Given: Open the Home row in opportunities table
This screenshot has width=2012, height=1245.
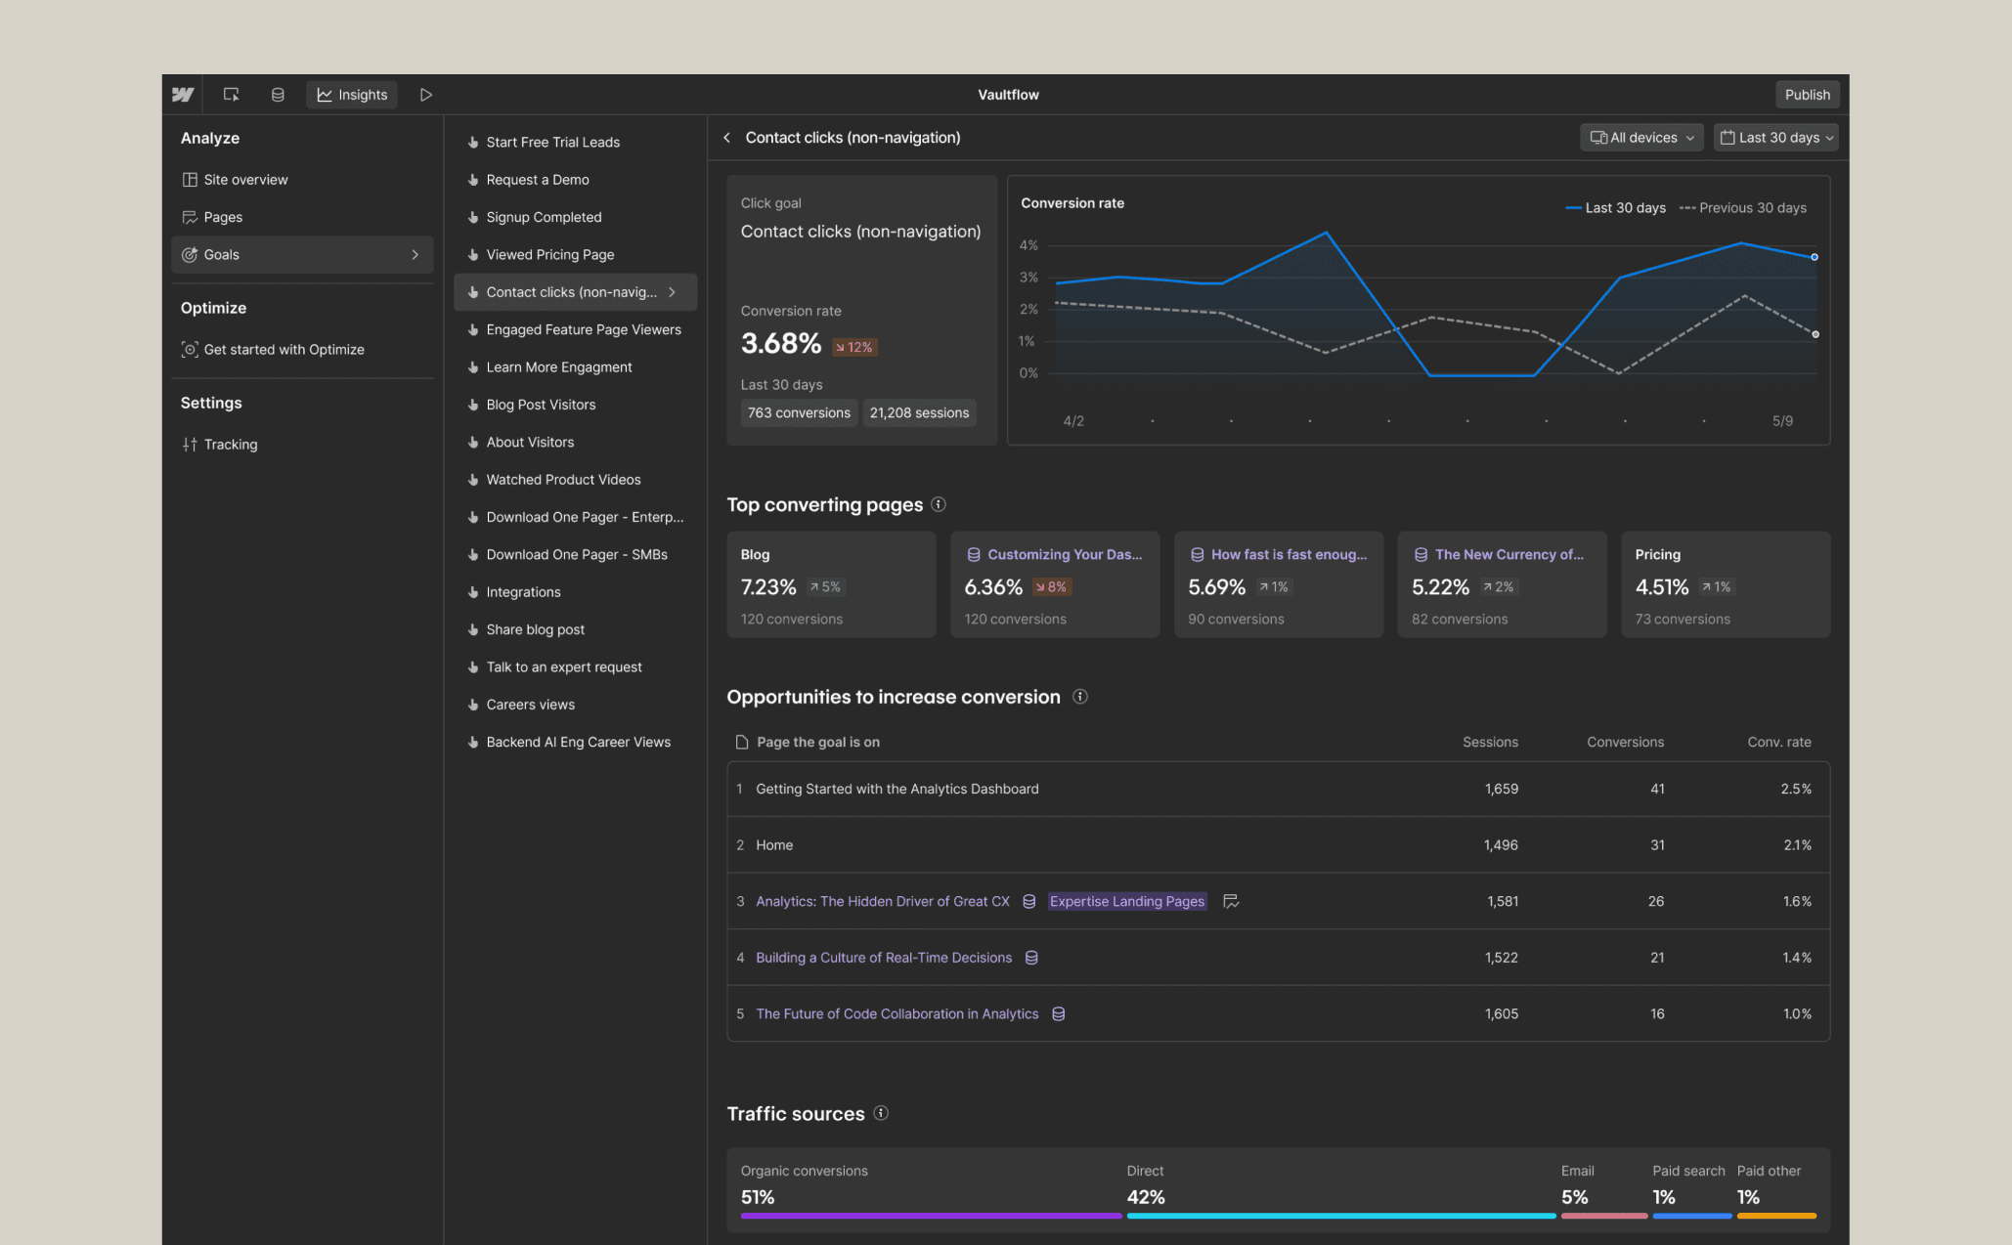Looking at the screenshot, I should [1278, 845].
